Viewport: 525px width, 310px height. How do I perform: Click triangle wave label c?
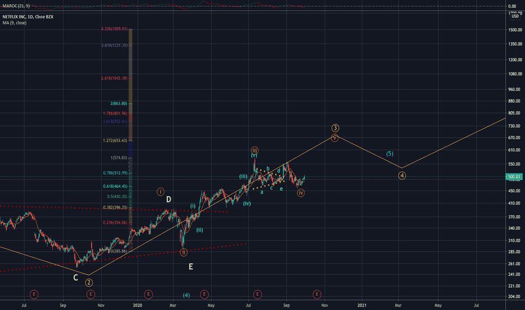point(272,188)
